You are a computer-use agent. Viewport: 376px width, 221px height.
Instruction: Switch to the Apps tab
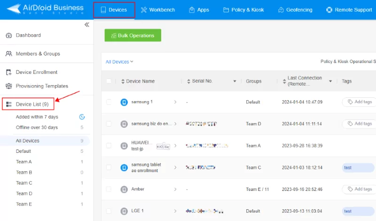[x=199, y=10]
